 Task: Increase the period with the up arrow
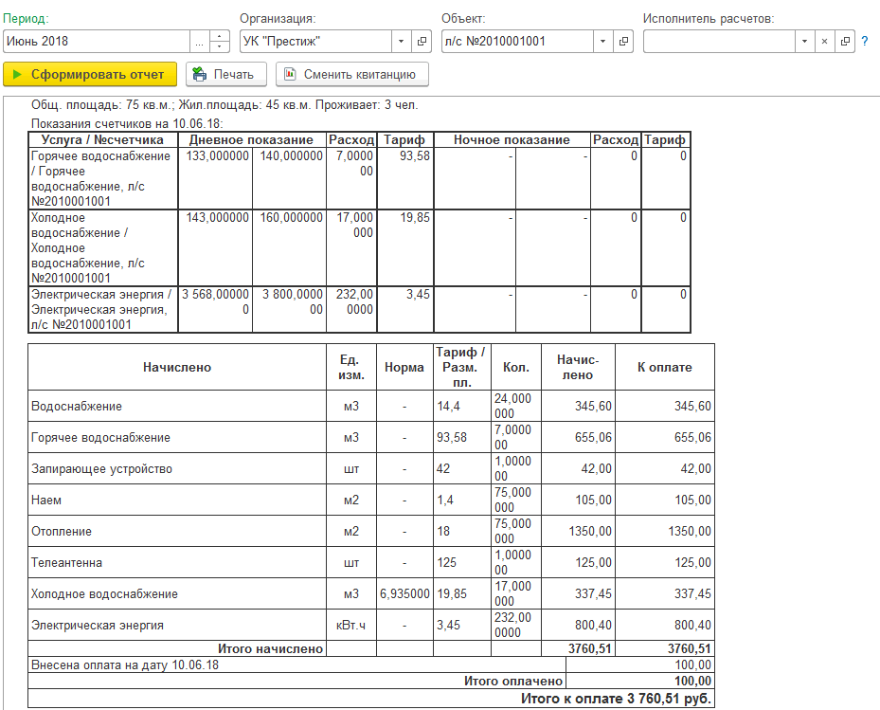pos(220,36)
